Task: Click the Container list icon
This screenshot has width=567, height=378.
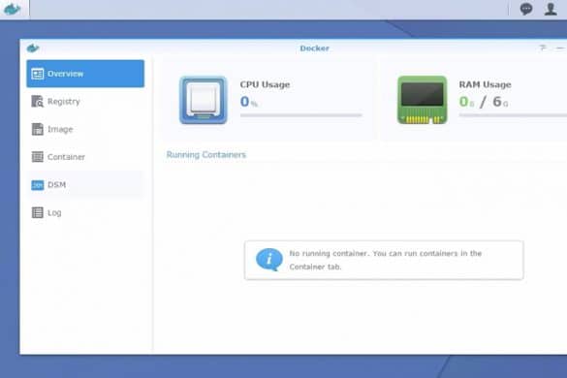Action: (37, 157)
